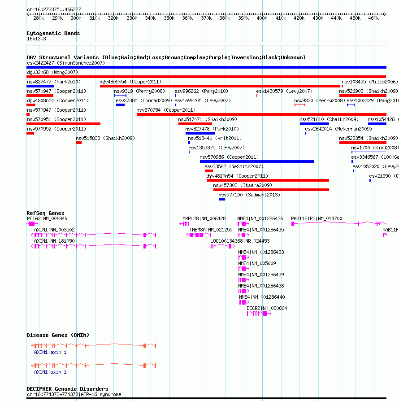
Task: Click the NME4|NM_005009 gene glyph
Action: tap(243, 269)
